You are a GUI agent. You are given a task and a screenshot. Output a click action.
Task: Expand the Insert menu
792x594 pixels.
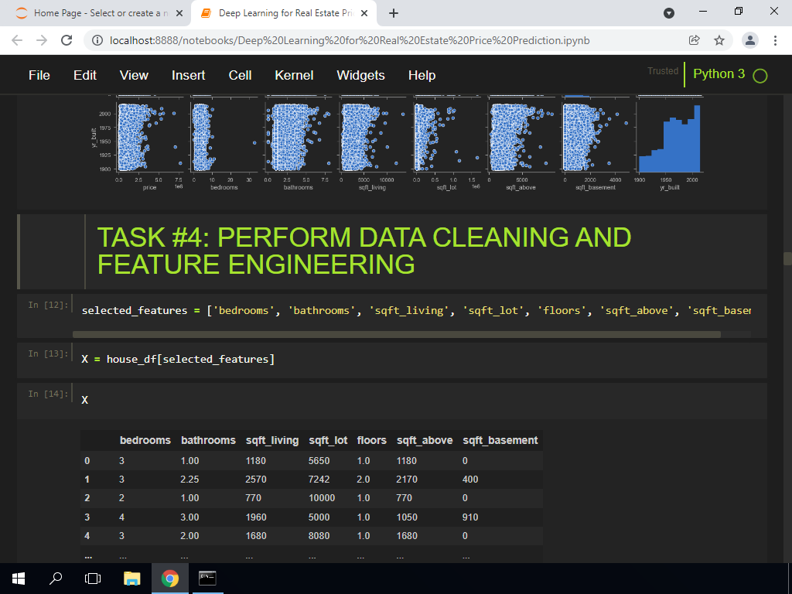[188, 75]
